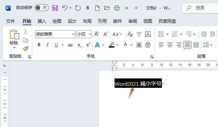Activate the Format Painter brush
Screen dimensions: 218x127
tap(26, 49)
